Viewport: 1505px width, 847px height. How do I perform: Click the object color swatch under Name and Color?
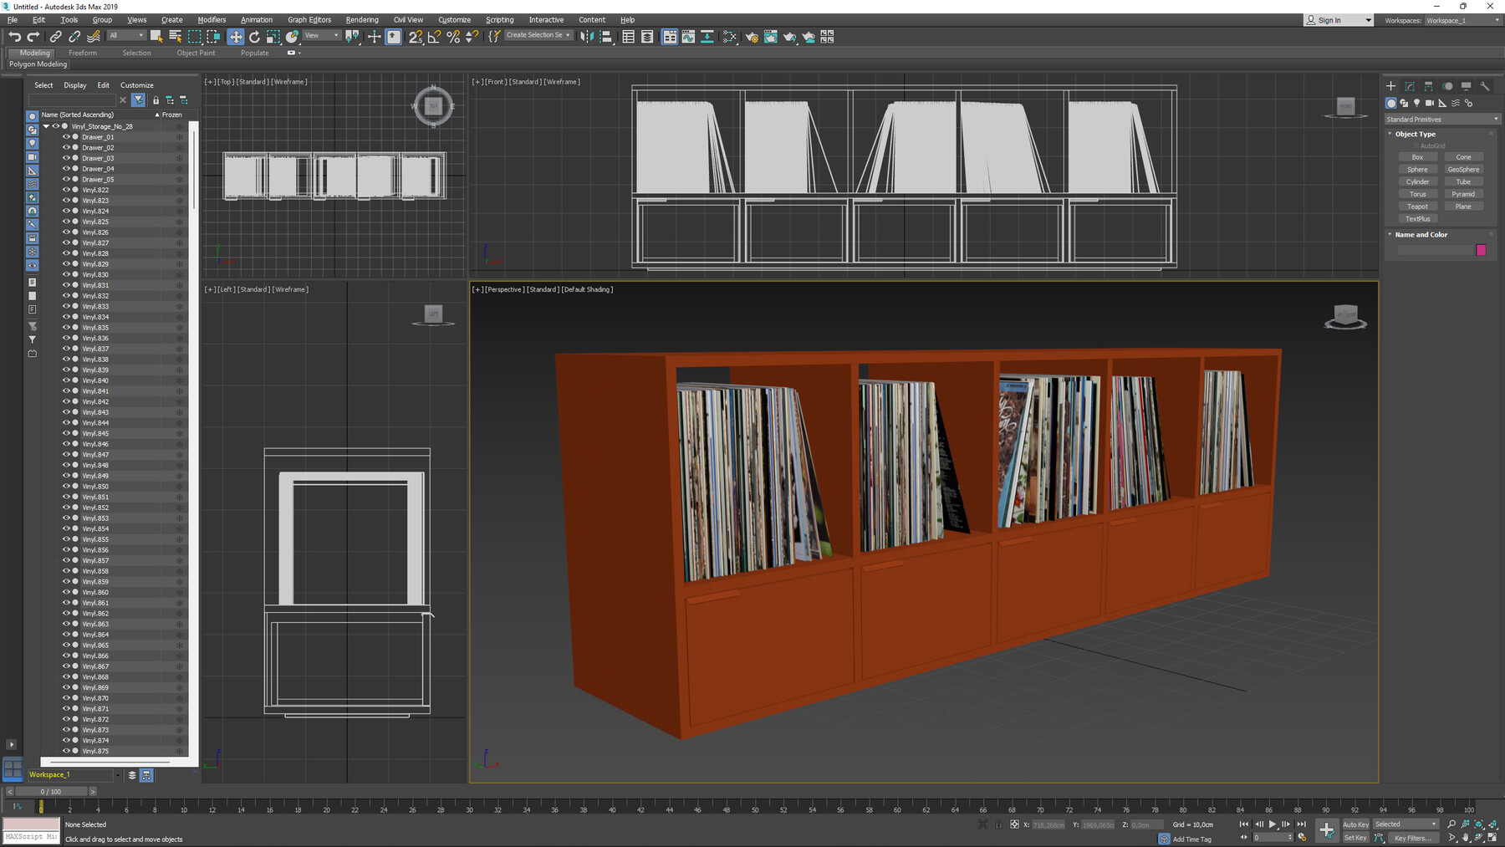click(1481, 250)
